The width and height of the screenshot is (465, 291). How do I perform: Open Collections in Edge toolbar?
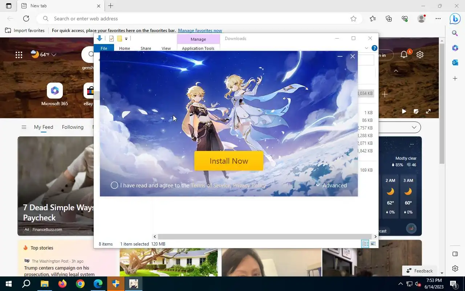pyautogui.click(x=389, y=19)
